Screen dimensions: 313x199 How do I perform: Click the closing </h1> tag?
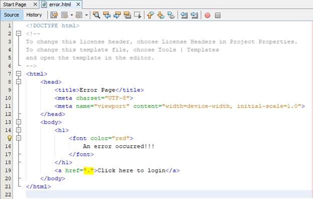point(64,162)
